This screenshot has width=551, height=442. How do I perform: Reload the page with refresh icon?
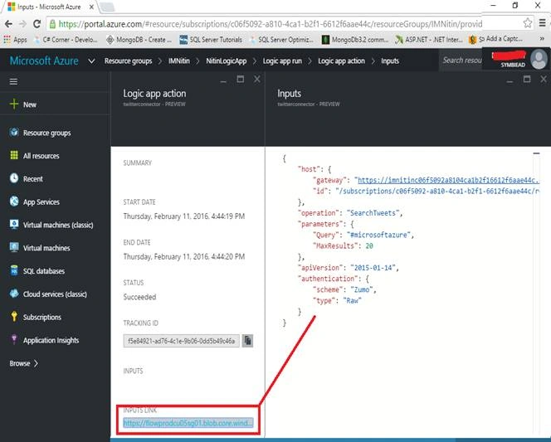37,24
